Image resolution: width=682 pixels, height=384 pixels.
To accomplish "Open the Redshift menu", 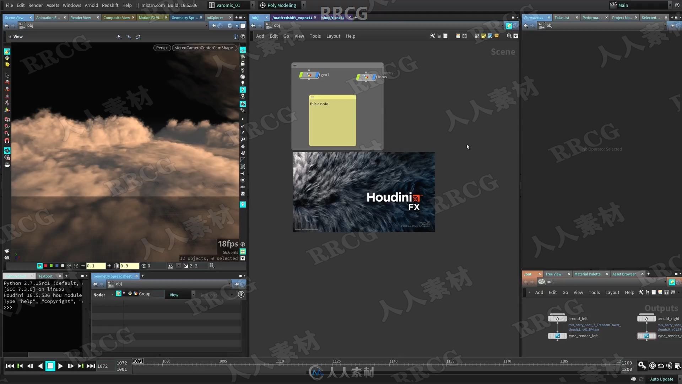I will click(x=110, y=5).
